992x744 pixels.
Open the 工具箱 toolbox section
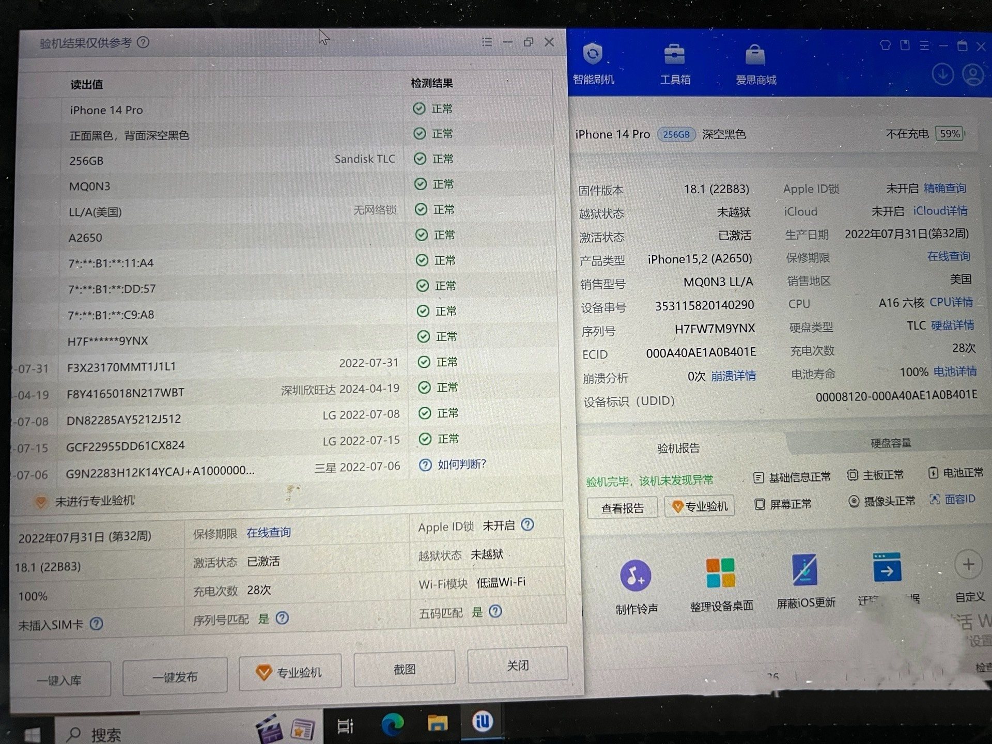(x=675, y=64)
